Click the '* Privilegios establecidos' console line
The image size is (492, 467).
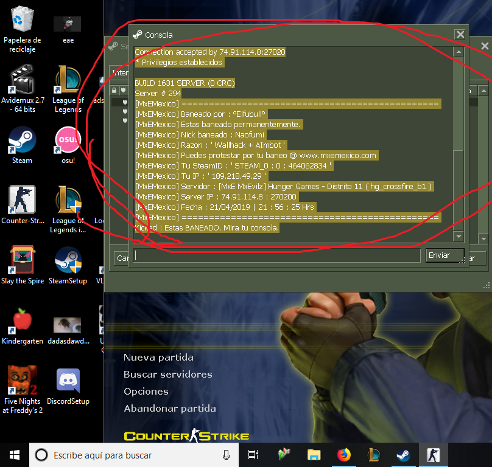[180, 63]
